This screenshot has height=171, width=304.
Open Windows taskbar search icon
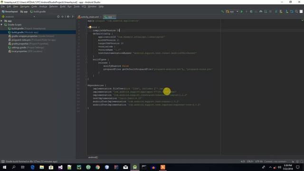(14, 167)
